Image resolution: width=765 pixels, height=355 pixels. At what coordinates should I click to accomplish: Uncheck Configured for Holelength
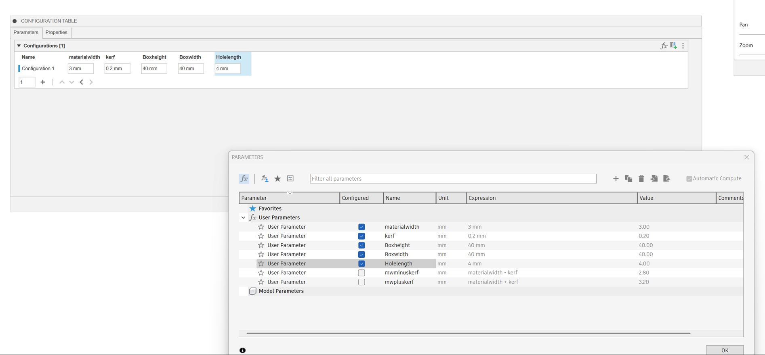pos(361,263)
